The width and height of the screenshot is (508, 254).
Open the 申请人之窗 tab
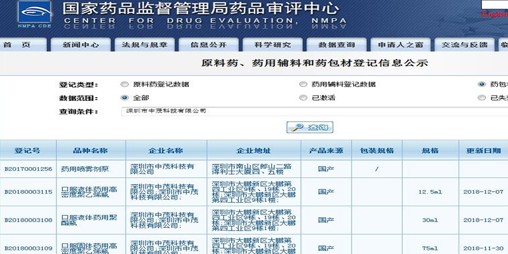(x=401, y=44)
